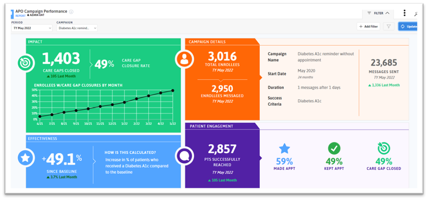Click the 6/21 data point on the line chart
The height and width of the screenshot is (200, 428).
tap(40, 116)
